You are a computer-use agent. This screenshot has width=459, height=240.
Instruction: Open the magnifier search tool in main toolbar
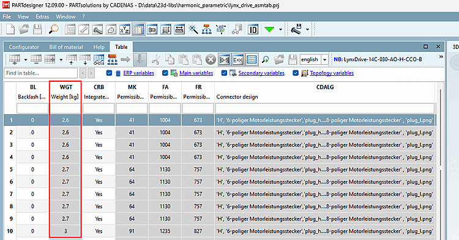point(54,29)
